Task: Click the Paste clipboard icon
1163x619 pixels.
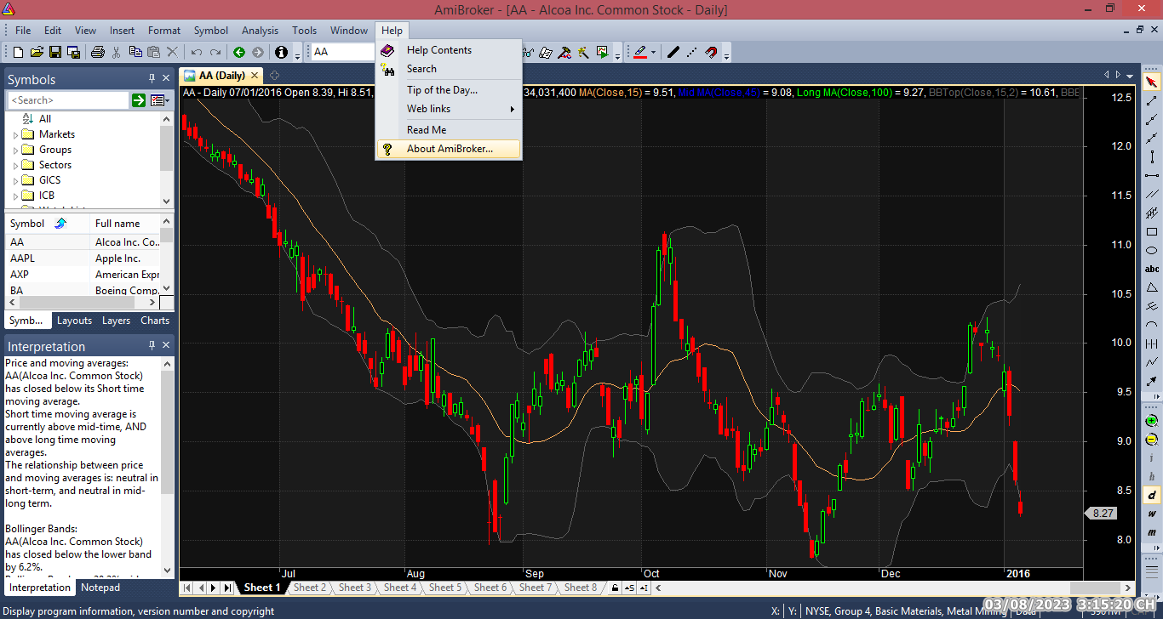Action: click(x=155, y=52)
